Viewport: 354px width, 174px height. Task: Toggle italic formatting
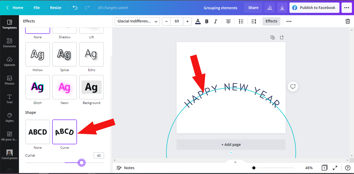click(x=216, y=21)
